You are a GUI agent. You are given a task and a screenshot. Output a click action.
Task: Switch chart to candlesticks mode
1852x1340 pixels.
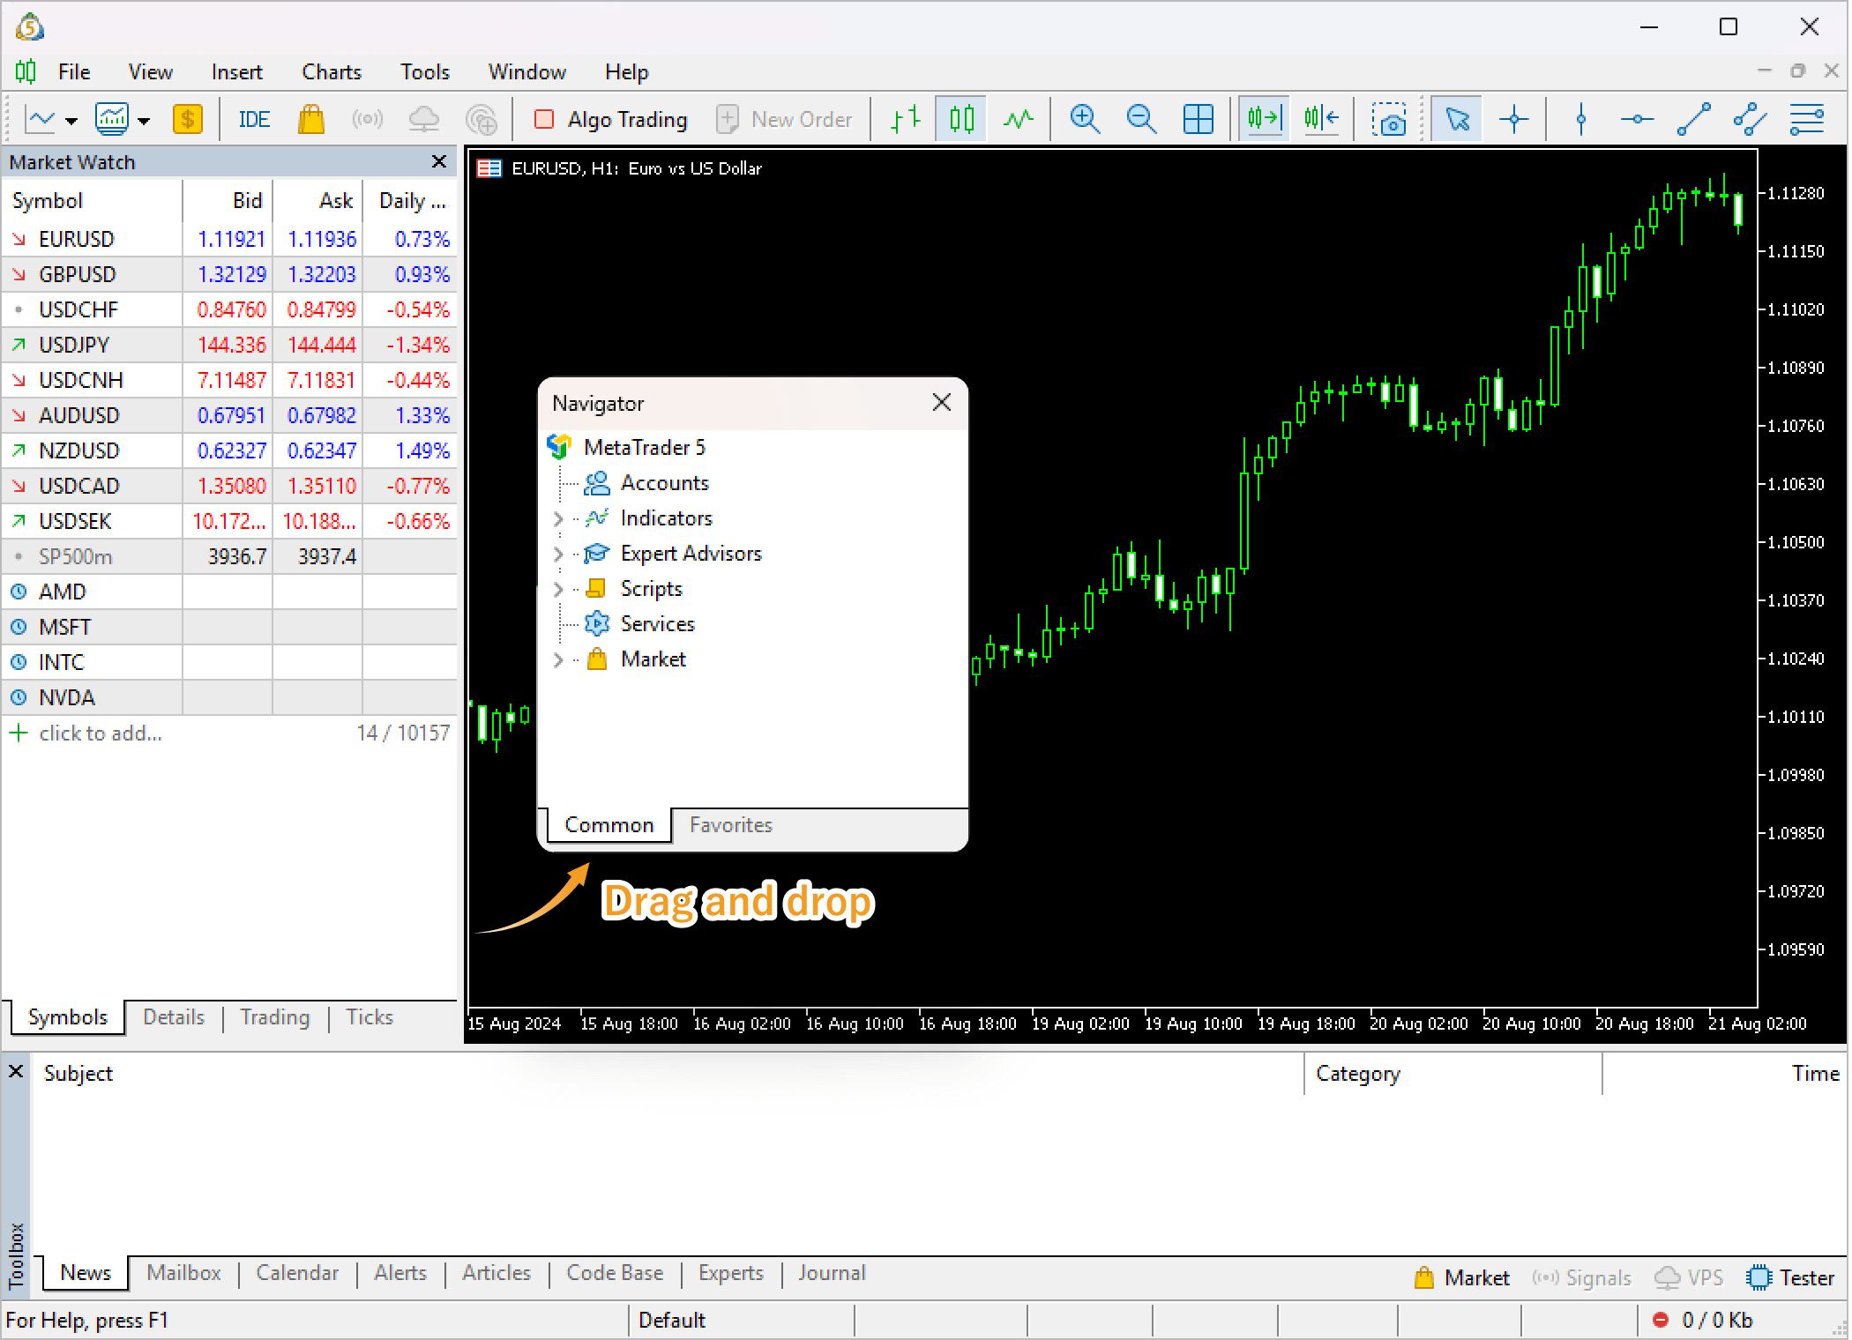pos(962,119)
